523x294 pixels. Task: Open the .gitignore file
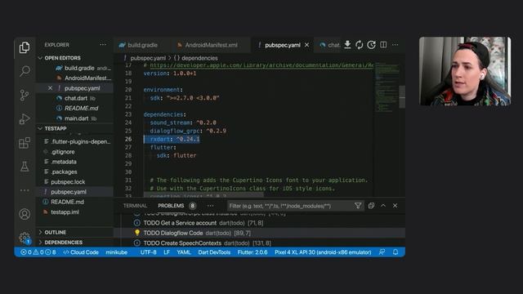pos(63,152)
